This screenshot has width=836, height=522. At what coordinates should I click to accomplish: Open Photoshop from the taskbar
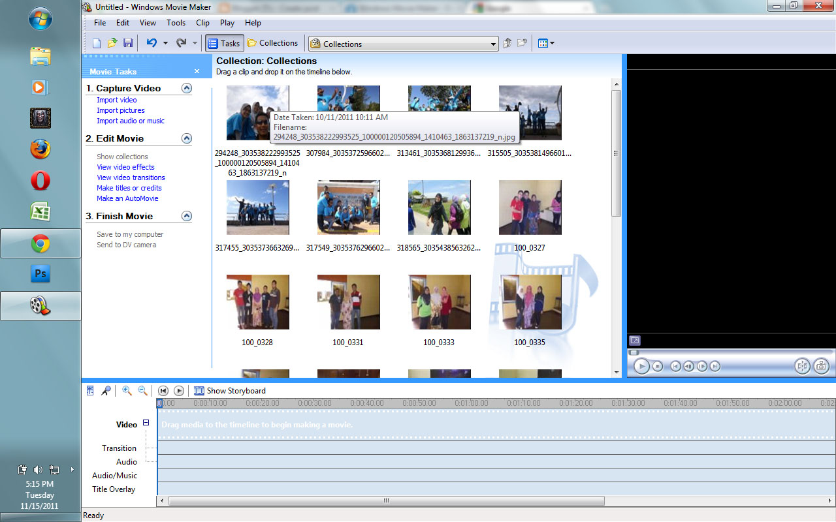point(40,274)
